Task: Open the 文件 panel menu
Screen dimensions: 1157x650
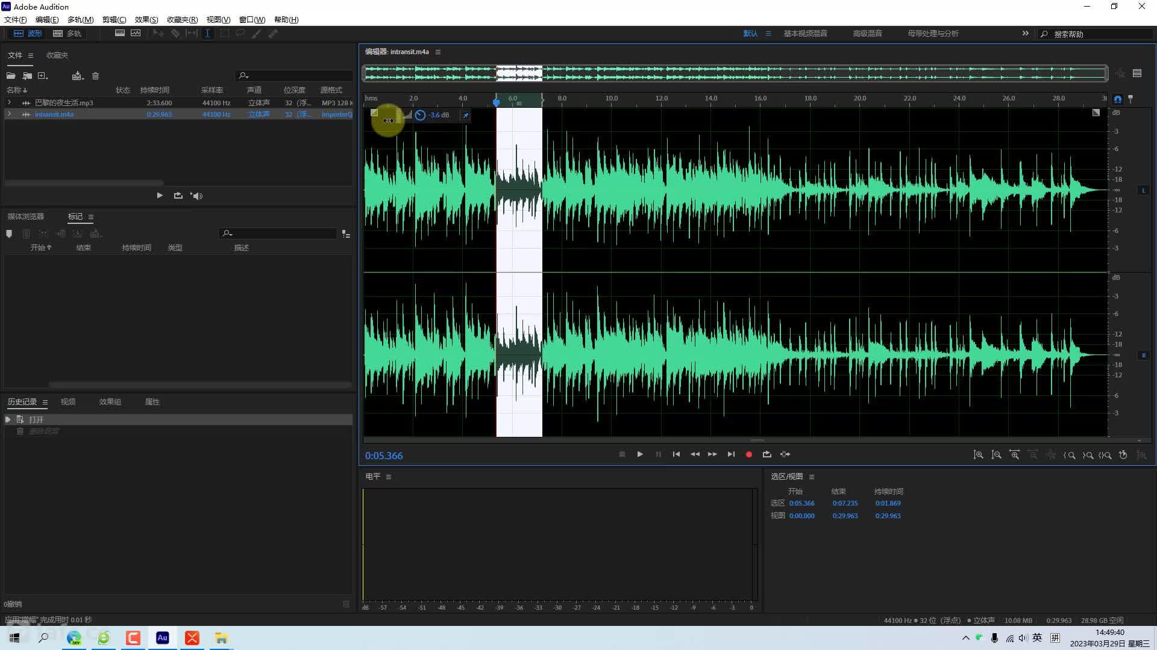Action: click(x=31, y=56)
